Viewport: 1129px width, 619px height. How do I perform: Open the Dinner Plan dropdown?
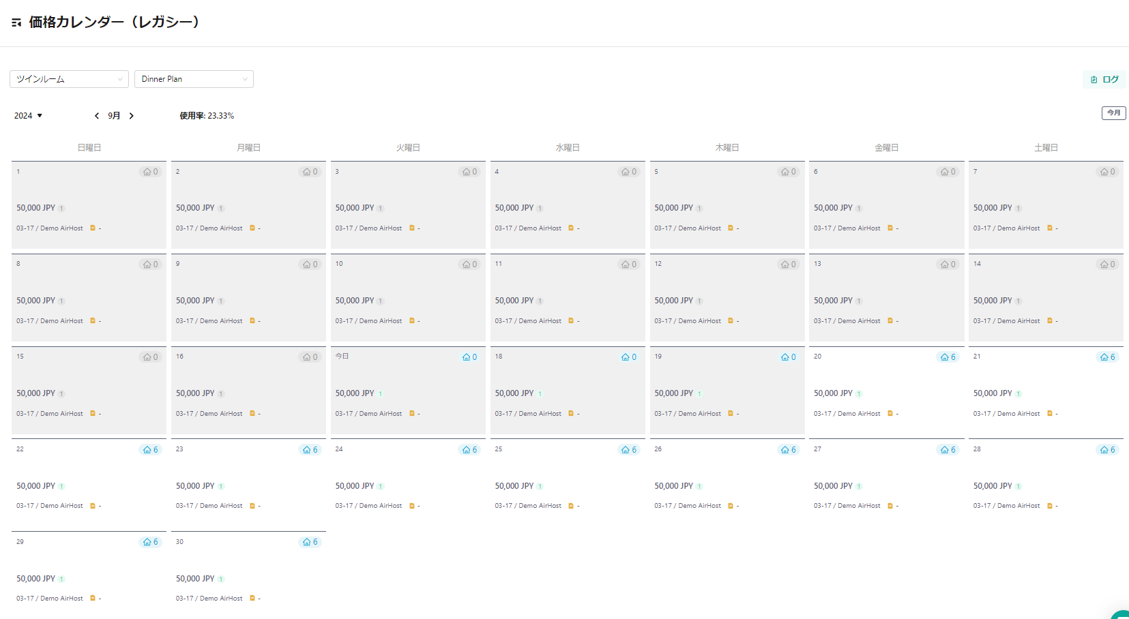(194, 79)
